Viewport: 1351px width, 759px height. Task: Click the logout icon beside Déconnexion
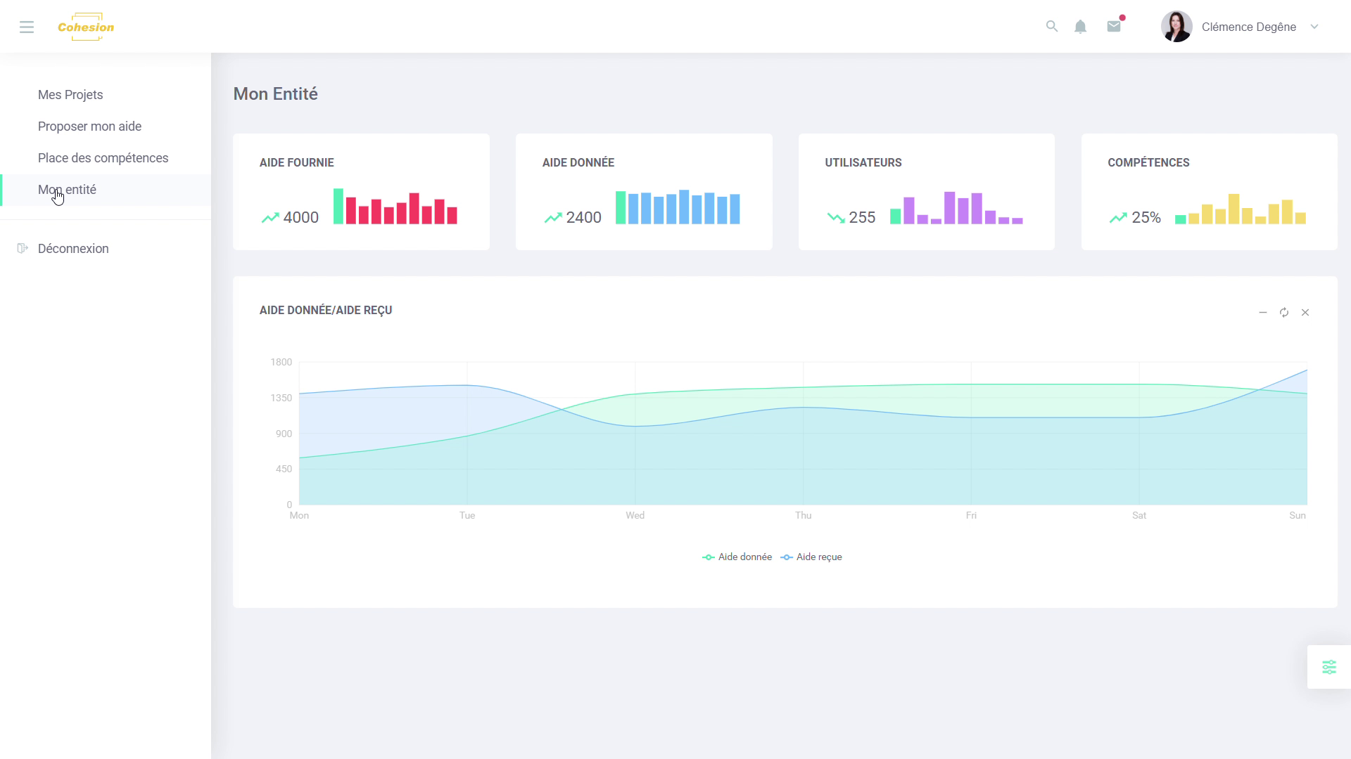pos(22,248)
